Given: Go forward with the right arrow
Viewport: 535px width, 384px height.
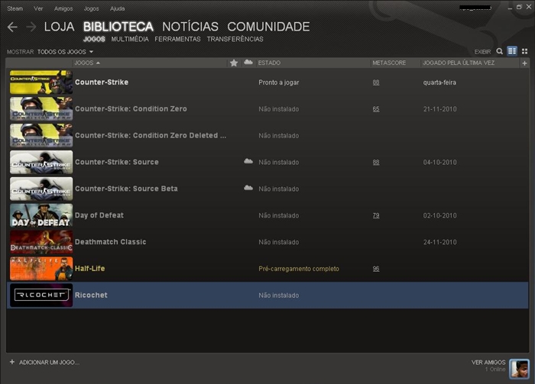Looking at the screenshot, I should (x=31, y=27).
